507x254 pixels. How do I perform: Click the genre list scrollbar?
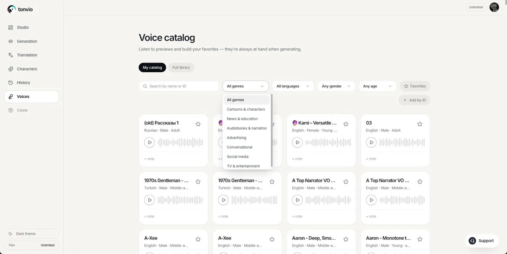[x=272, y=130]
